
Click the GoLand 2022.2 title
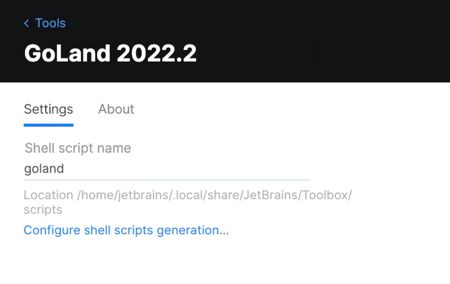point(110,53)
